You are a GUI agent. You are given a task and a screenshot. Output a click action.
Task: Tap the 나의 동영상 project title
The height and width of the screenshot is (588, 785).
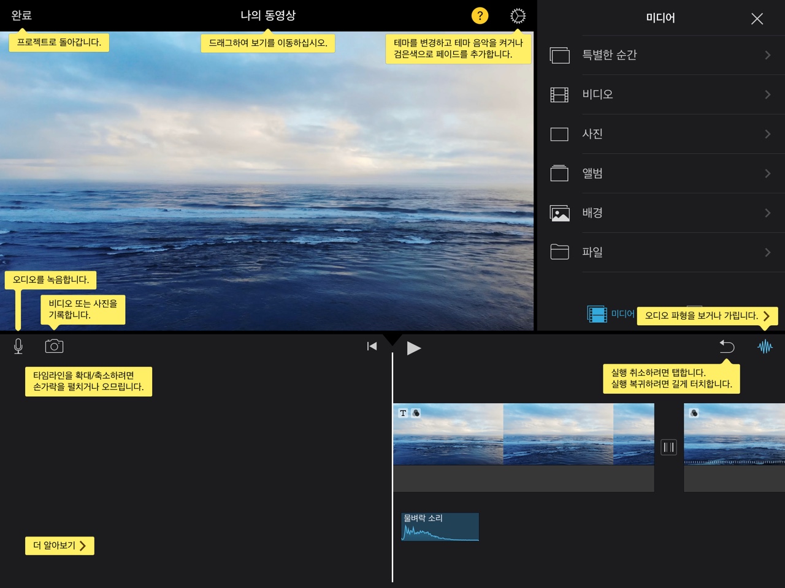(x=268, y=15)
